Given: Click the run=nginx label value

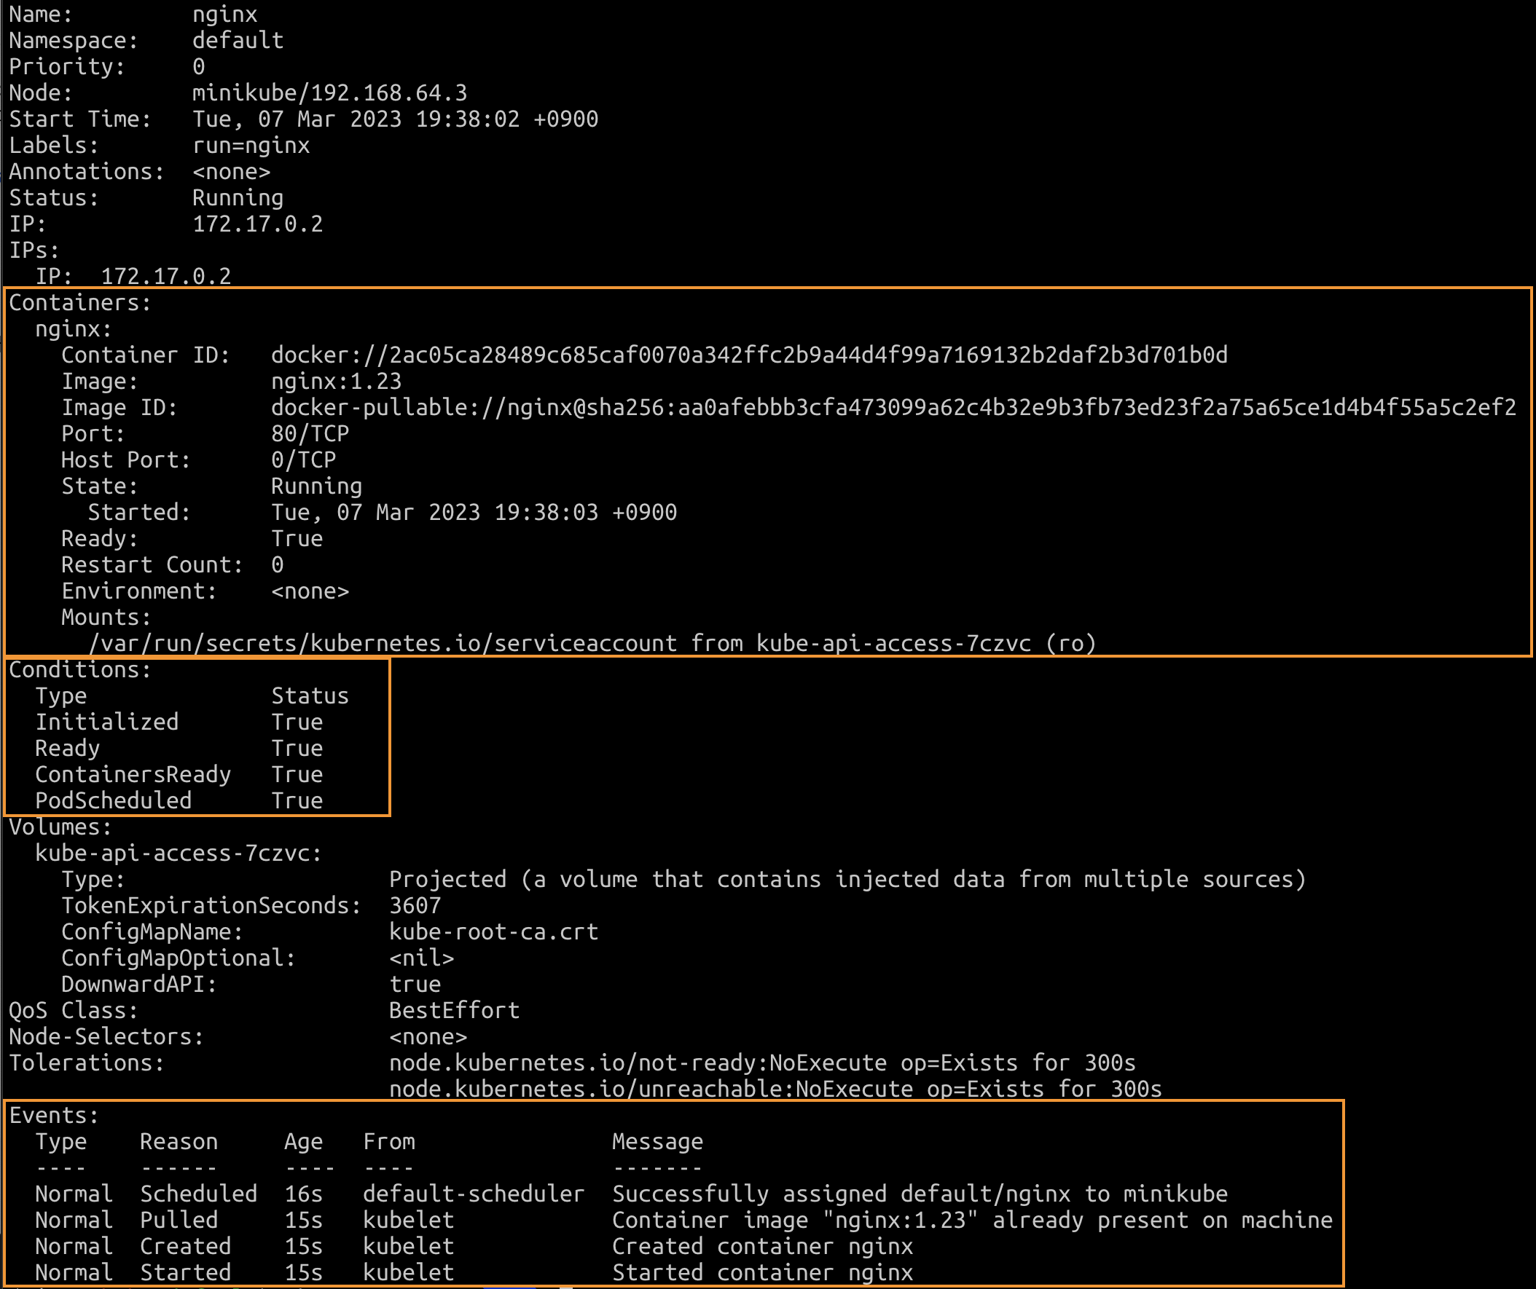Looking at the screenshot, I should pos(251,146).
